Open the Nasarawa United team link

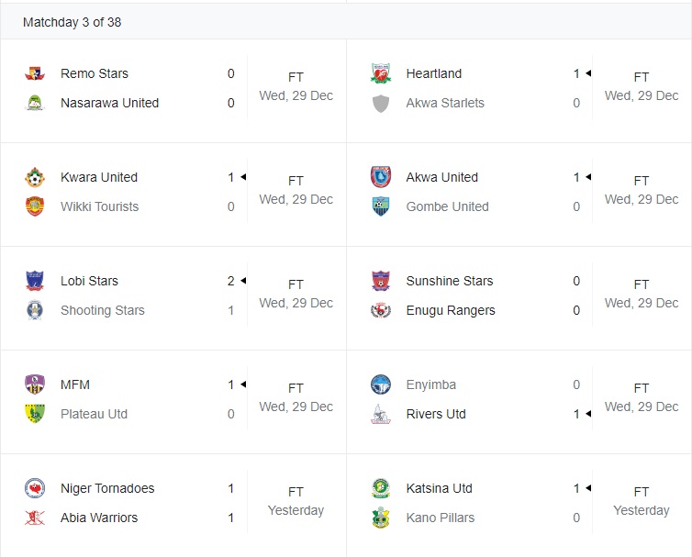click(109, 103)
